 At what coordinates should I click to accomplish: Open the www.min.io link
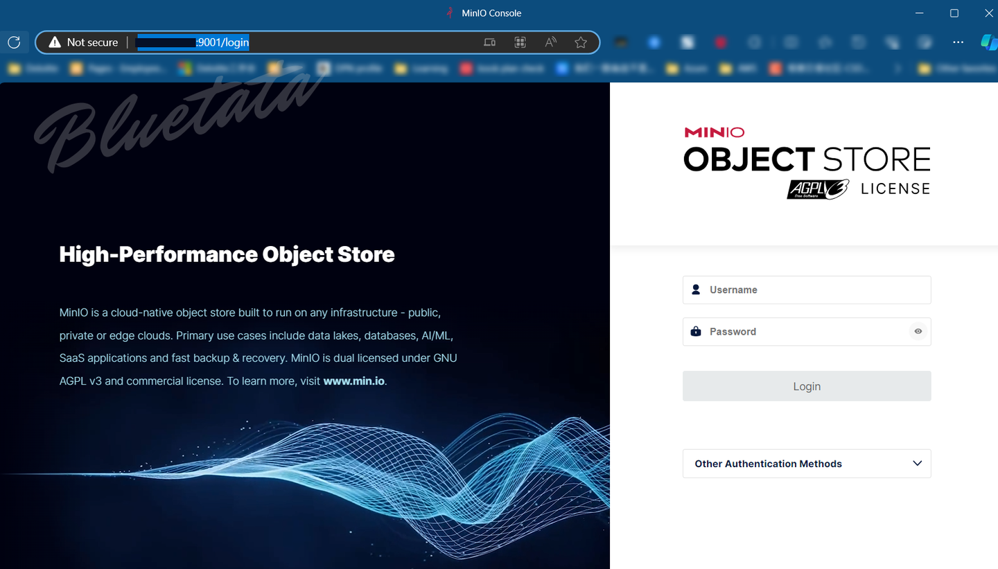[353, 381]
